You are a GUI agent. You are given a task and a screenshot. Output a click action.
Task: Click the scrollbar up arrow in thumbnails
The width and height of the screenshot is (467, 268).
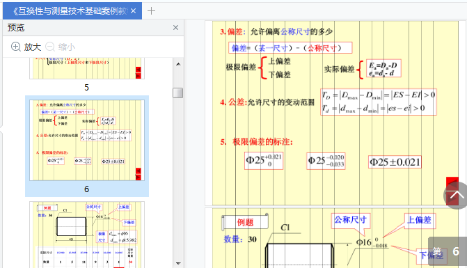point(178,64)
